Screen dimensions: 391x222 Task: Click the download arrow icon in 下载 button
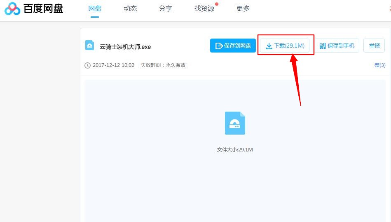coord(269,46)
